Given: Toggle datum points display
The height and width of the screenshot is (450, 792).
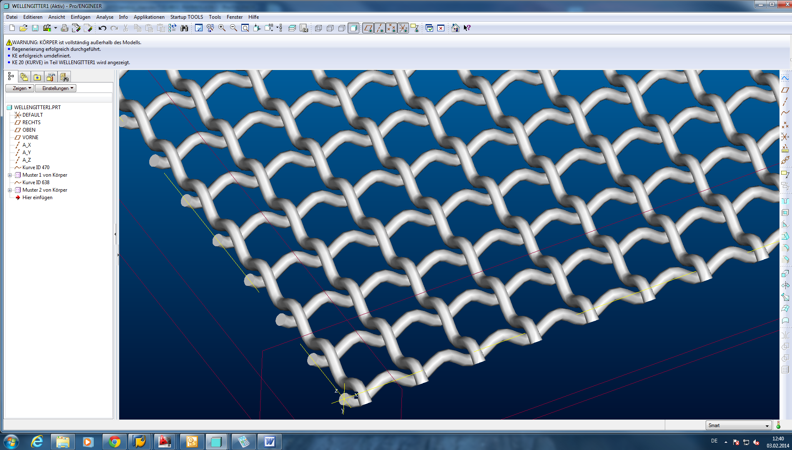Looking at the screenshot, I should pyautogui.click(x=391, y=28).
